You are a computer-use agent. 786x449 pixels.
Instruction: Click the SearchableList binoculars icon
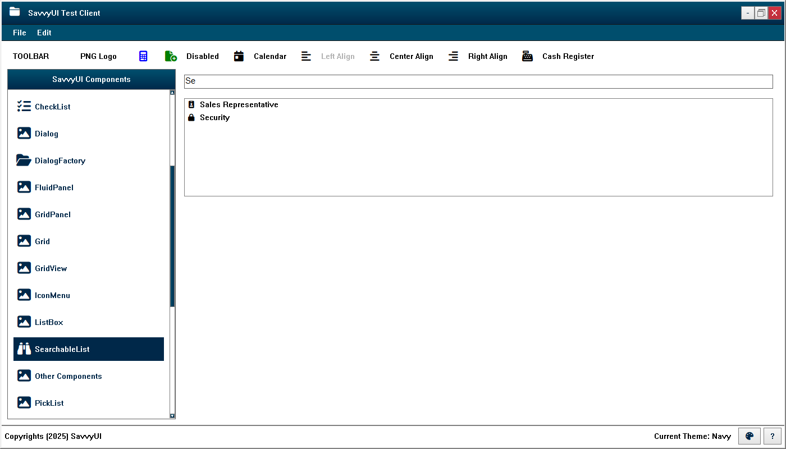[24, 349]
